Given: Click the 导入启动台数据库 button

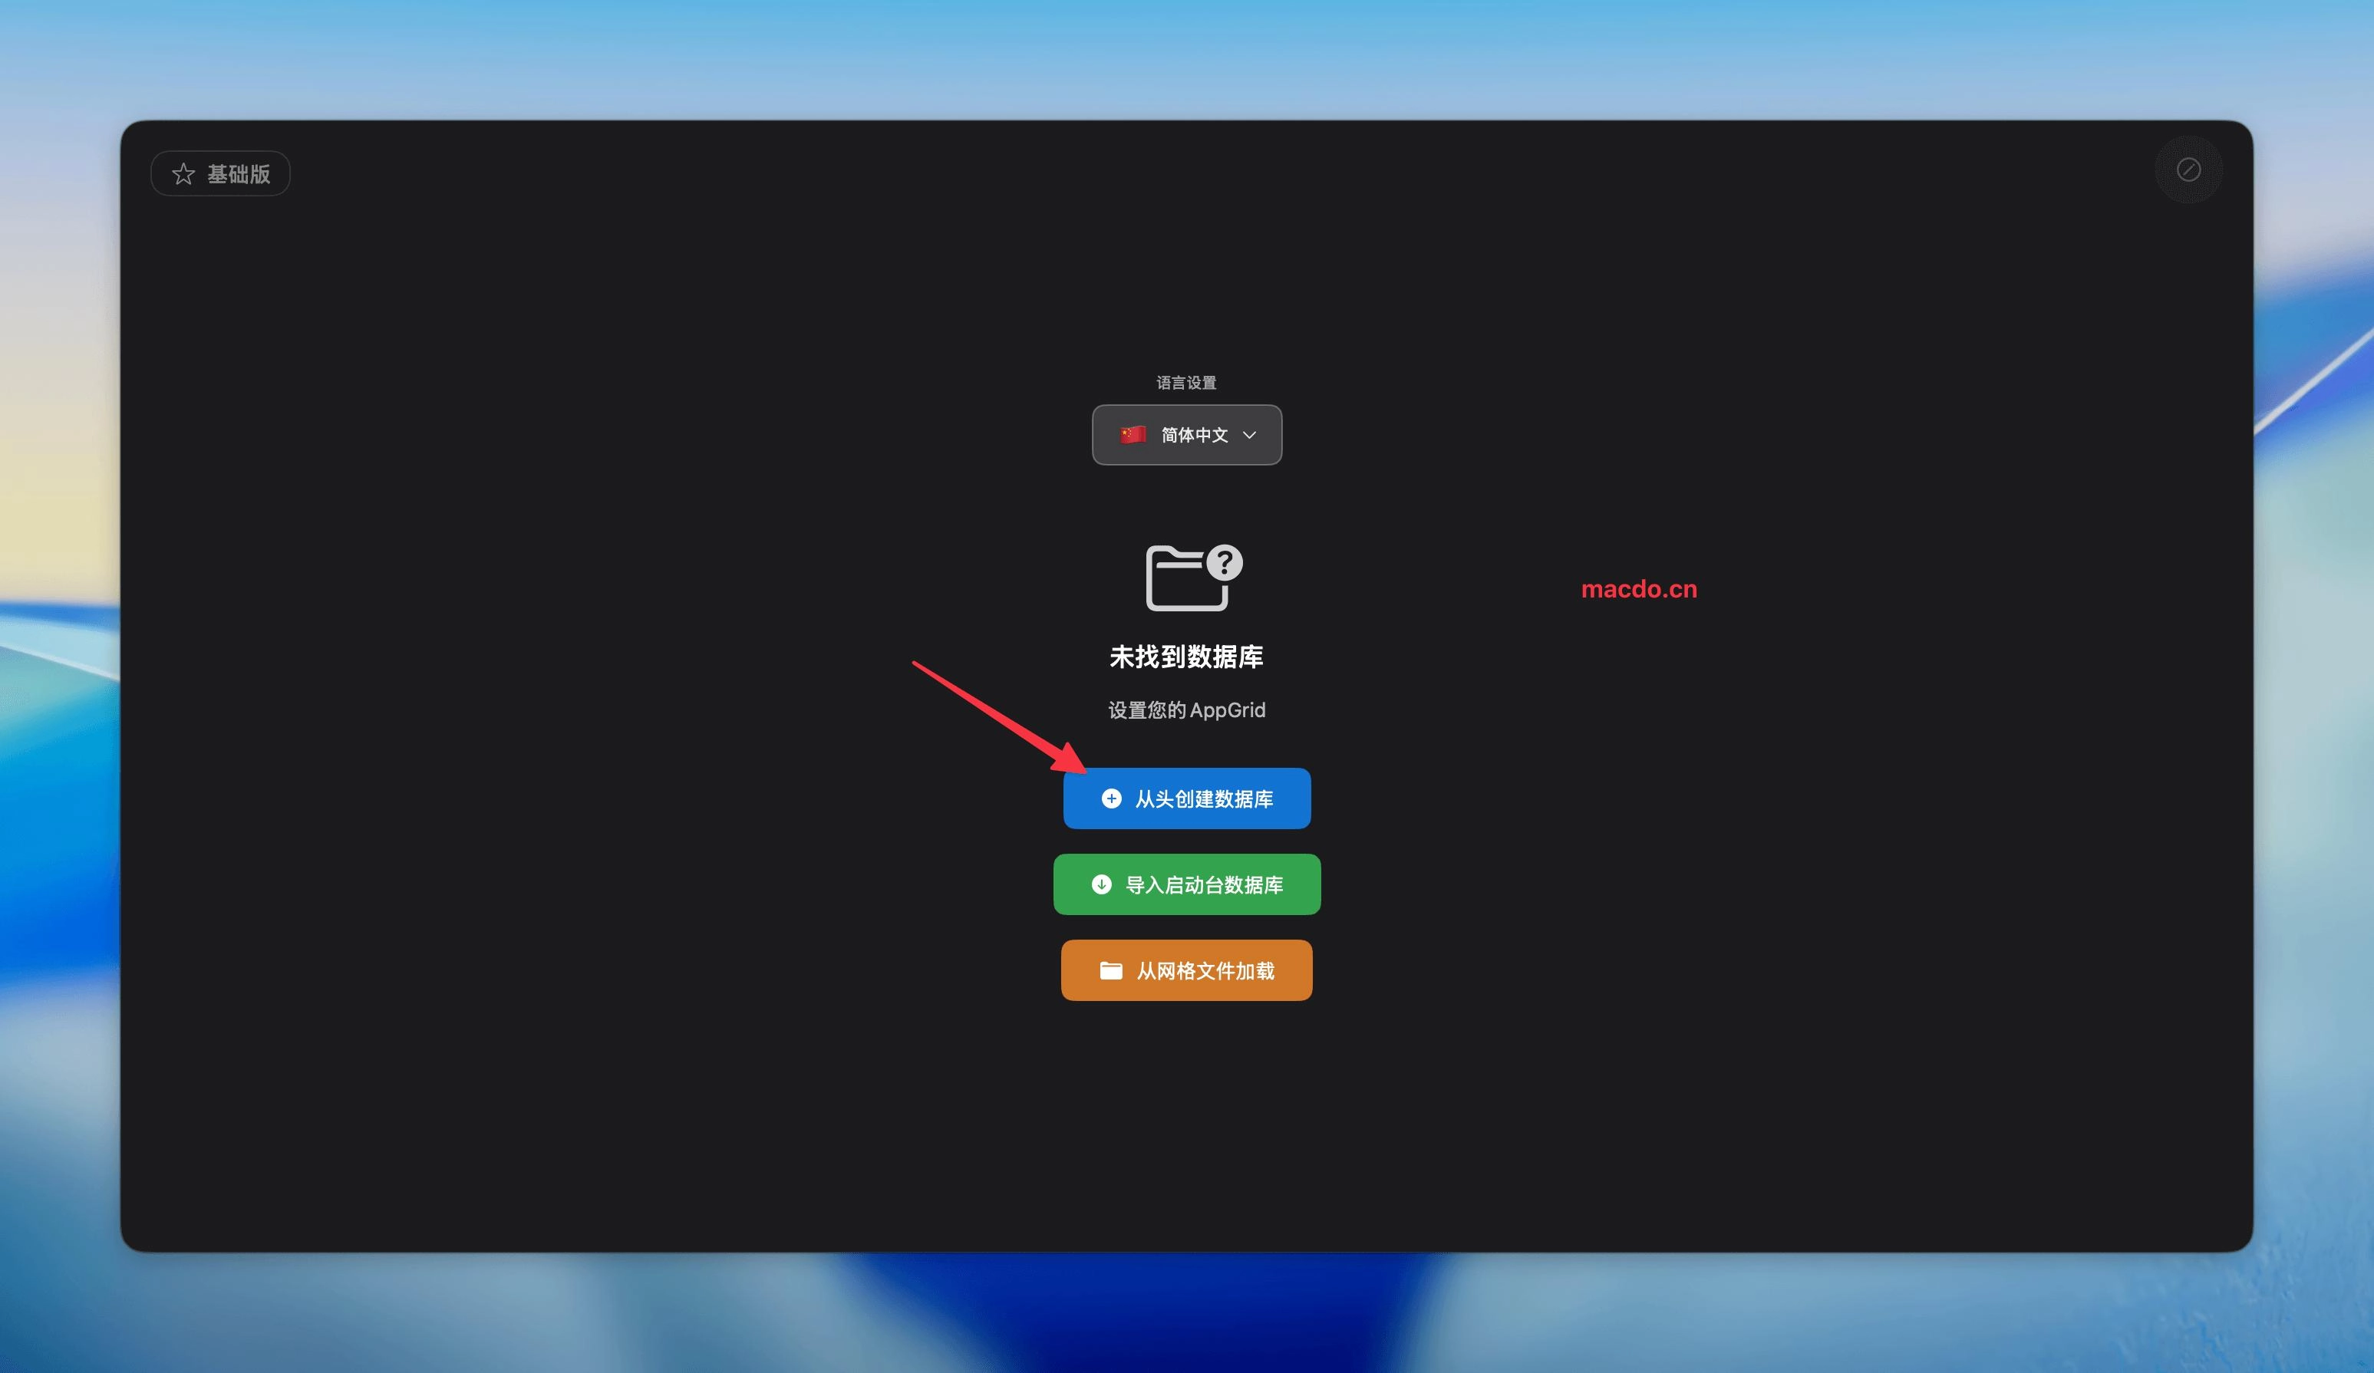Looking at the screenshot, I should 1187,884.
